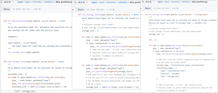Click the tag icon beside v0.2.14

coord(2,2)
